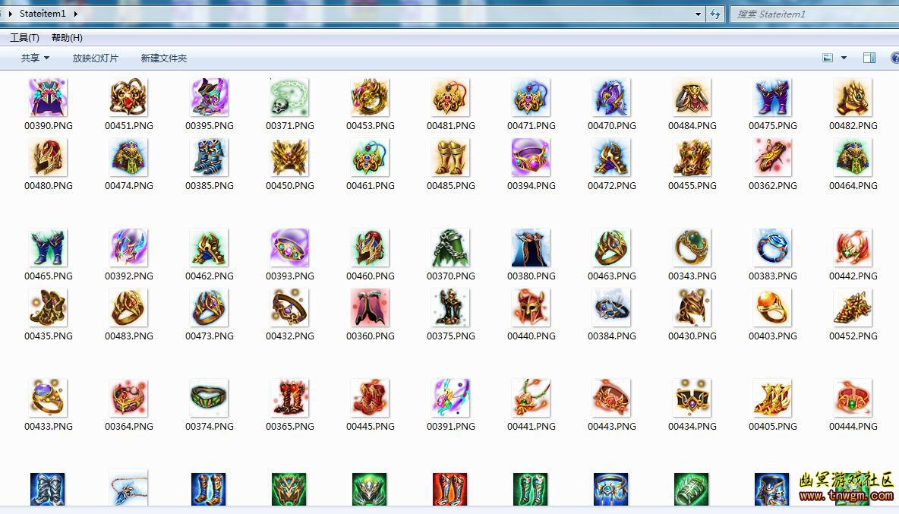Select the 00371.PNG skull chain icon
The height and width of the screenshot is (514, 899).
[289, 97]
